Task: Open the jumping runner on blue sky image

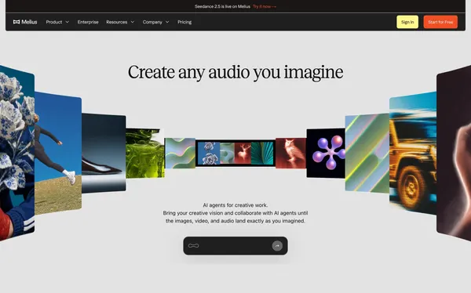Action: click(x=58, y=153)
